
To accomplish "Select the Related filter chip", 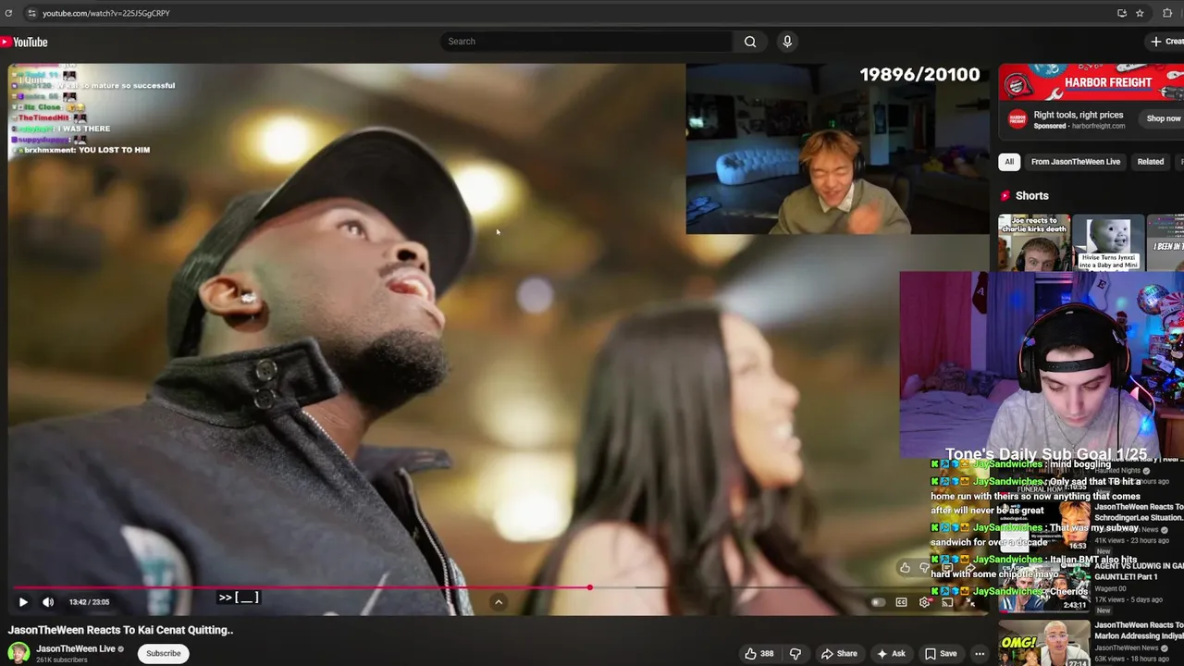I will click(1151, 162).
